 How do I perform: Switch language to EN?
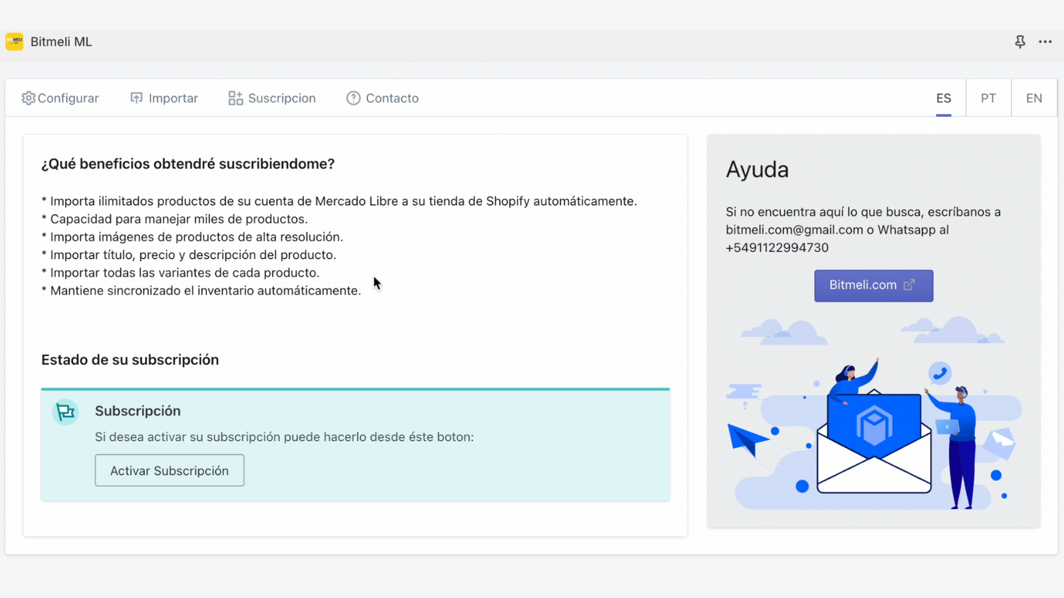pos(1033,98)
